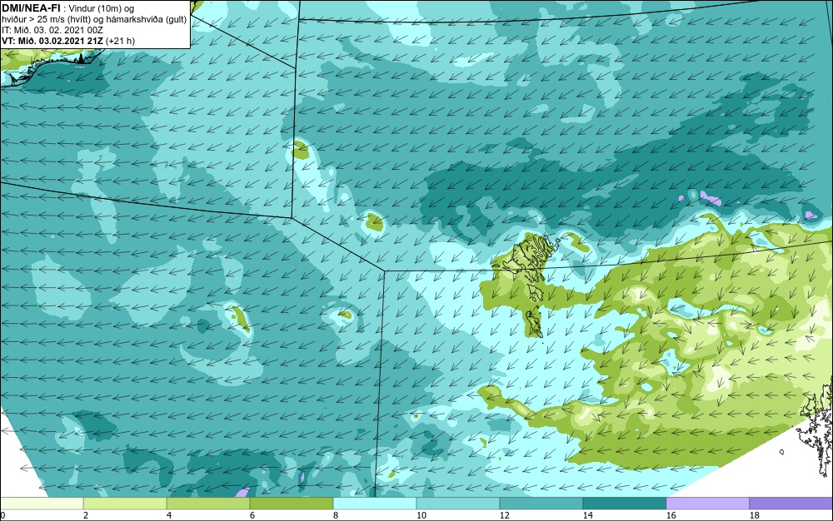Click the 14–16 m/s dark teal legend swatch
The width and height of the screenshot is (833, 521).
point(625,503)
